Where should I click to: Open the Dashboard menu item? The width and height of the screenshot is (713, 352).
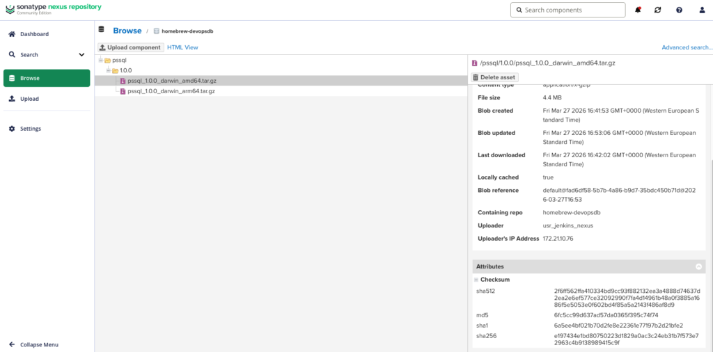pos(34,34)
